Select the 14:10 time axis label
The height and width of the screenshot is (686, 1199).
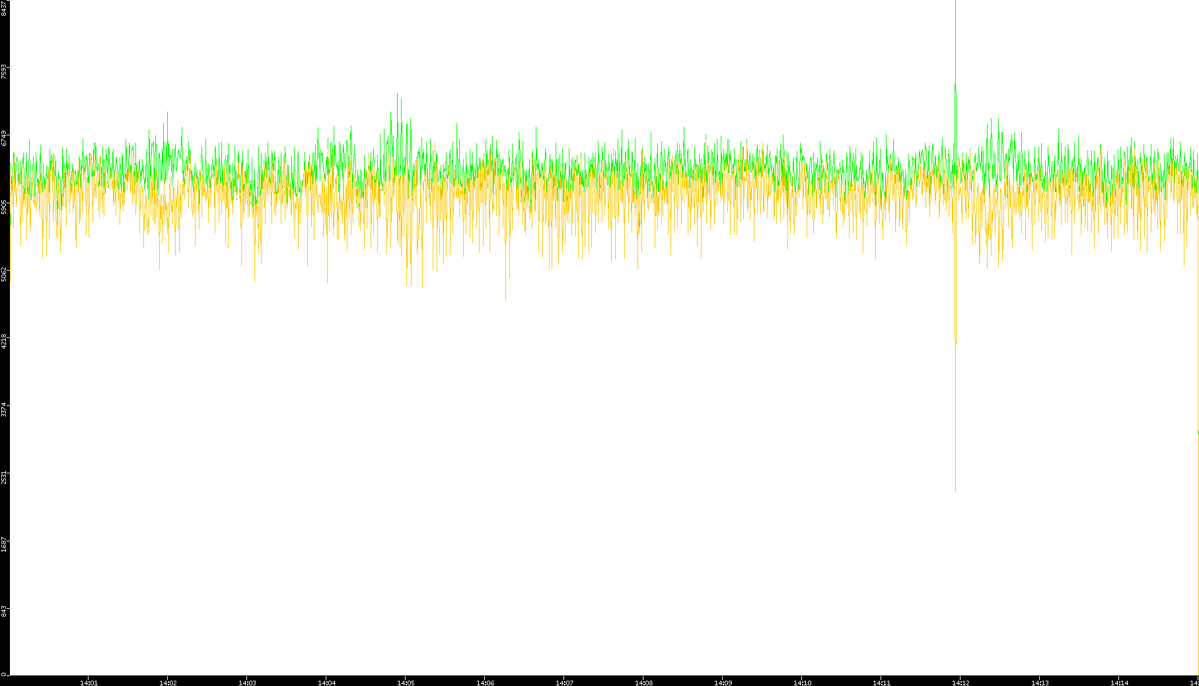(x=802, y=683)
